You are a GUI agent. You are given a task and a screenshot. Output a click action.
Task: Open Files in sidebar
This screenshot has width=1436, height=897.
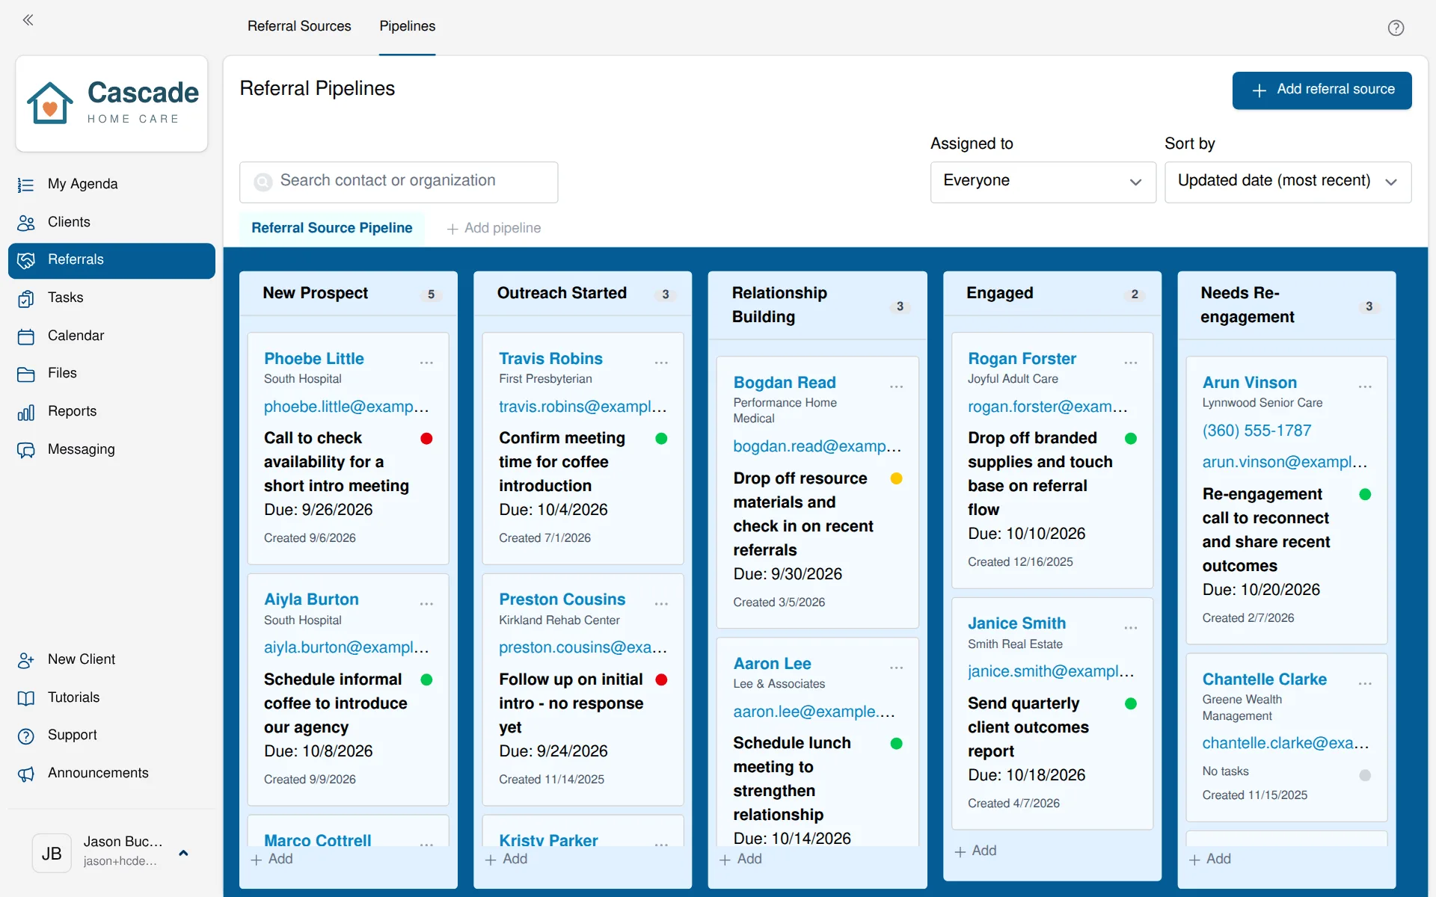(x=111, y=373)
